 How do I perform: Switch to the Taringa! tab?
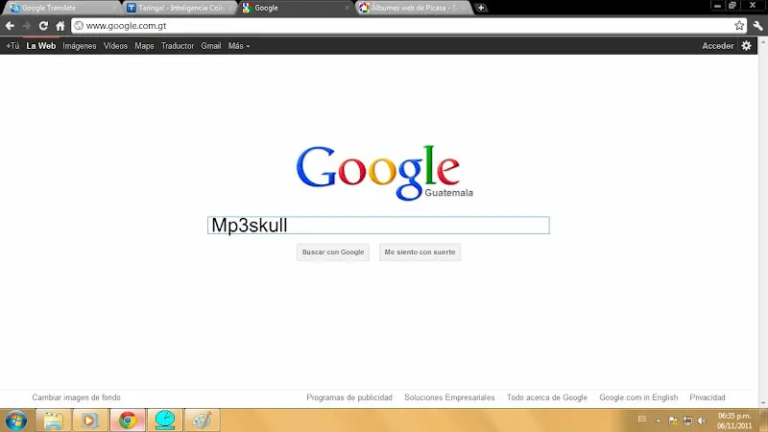coord(177,8)
